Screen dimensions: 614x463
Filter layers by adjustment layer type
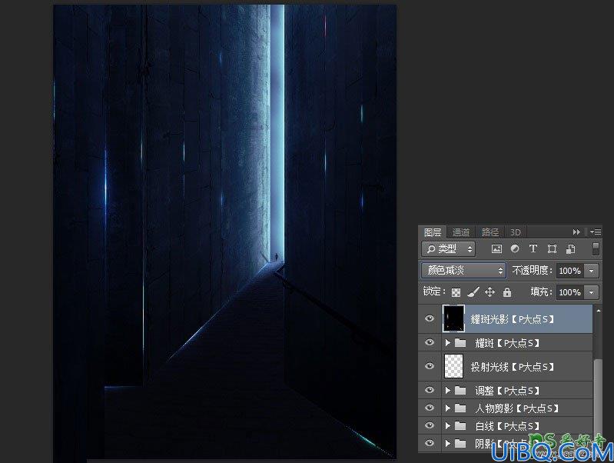pos(515,248)
